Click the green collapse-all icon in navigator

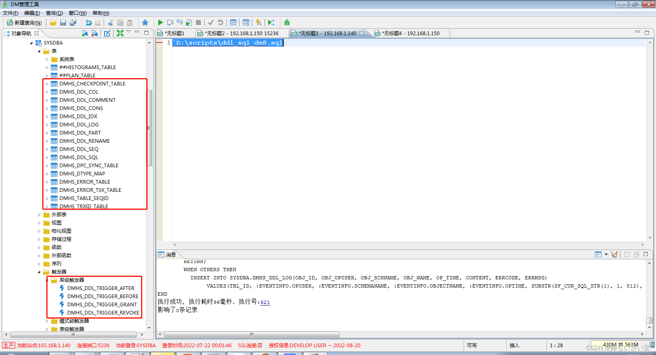tap(120, 33)
